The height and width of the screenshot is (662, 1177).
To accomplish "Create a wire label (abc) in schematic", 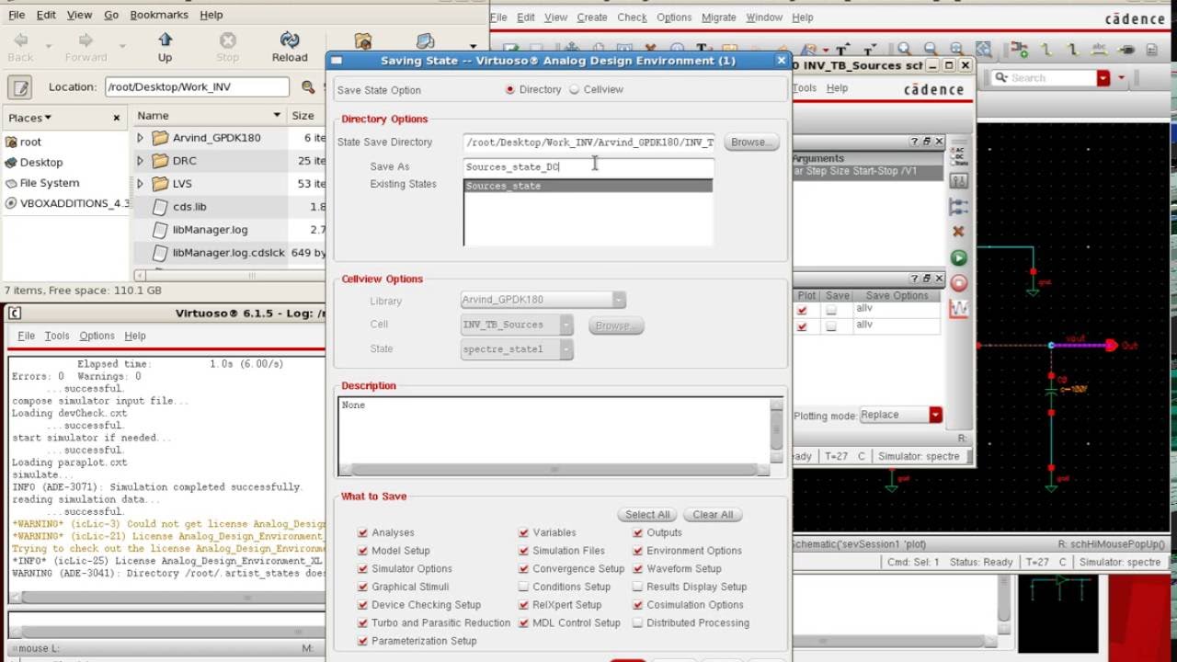I will click(x=1100, y=50).
